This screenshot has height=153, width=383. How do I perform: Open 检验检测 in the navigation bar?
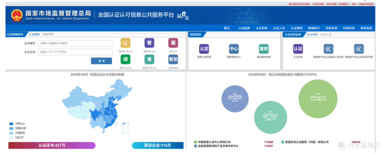point(331,28)
